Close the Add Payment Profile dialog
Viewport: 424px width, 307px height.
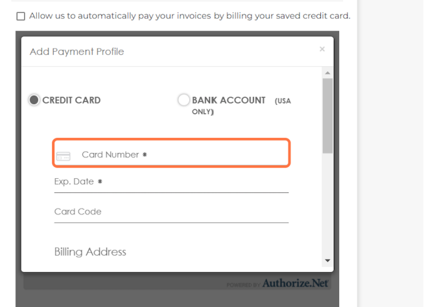pos(322,49)
